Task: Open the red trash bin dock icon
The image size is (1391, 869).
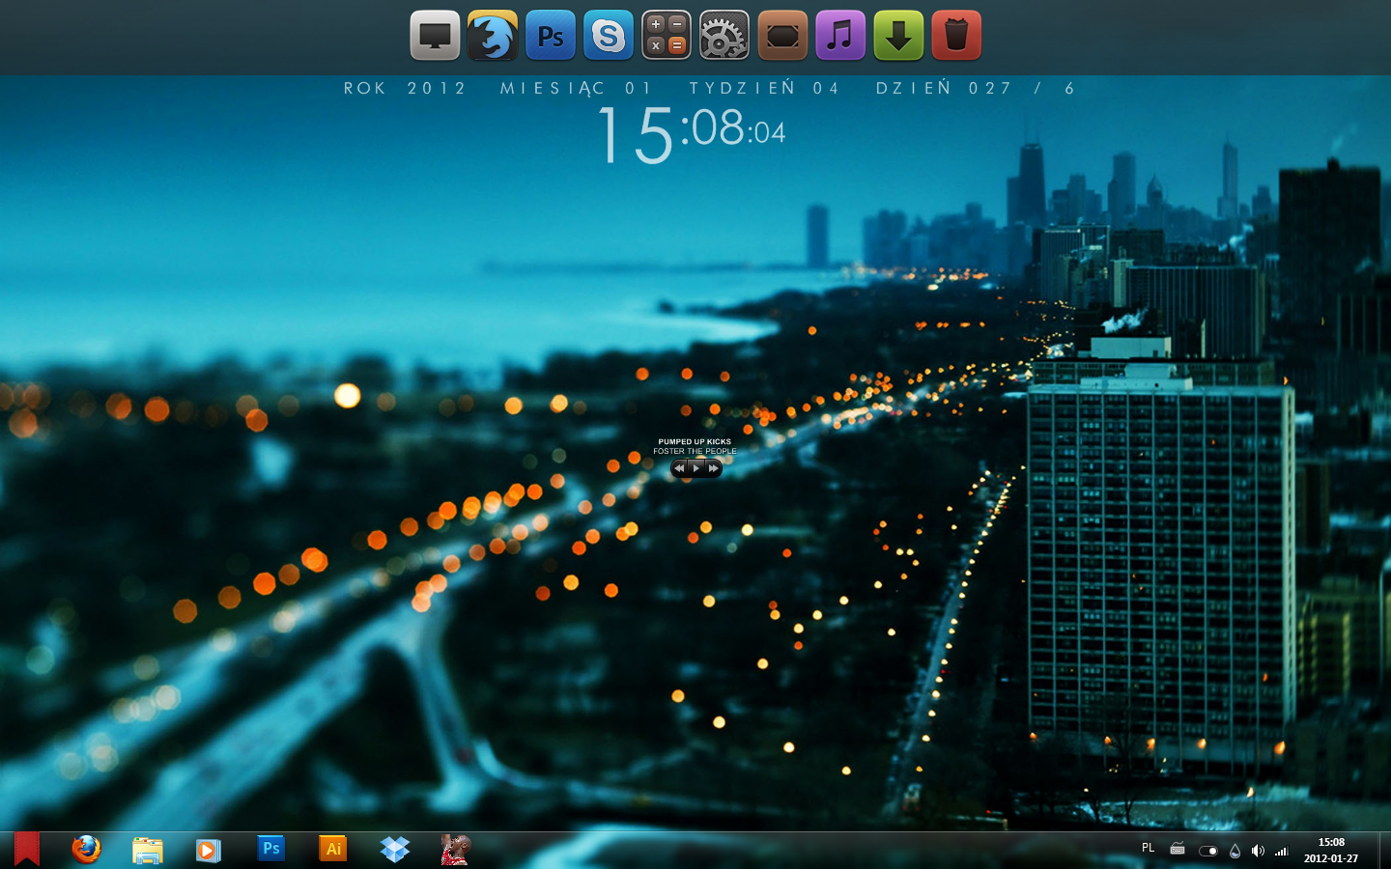Action: pos(956,36)
